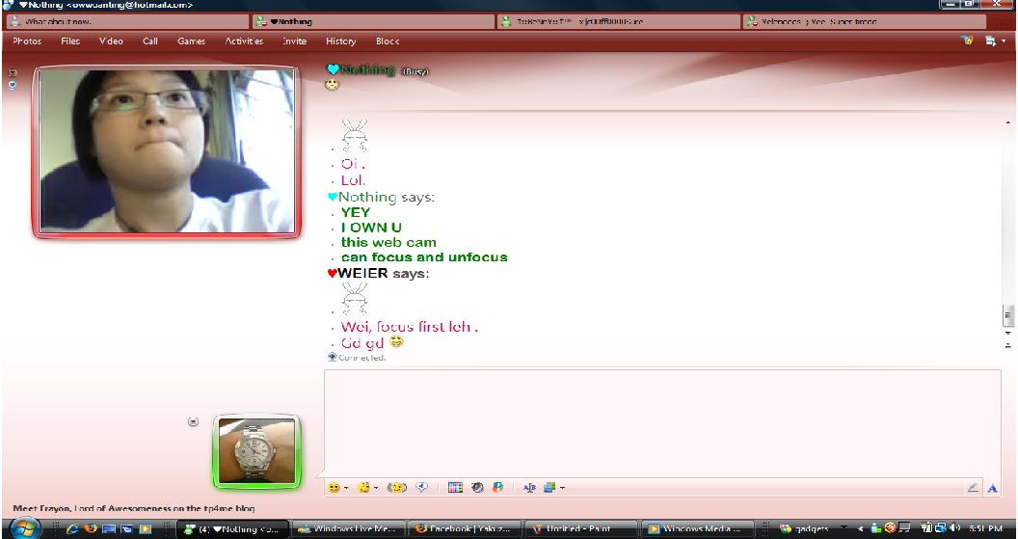Open the show-menu icon at top right
Screen dimensions: 1018x539
click(x=991, y=40)
